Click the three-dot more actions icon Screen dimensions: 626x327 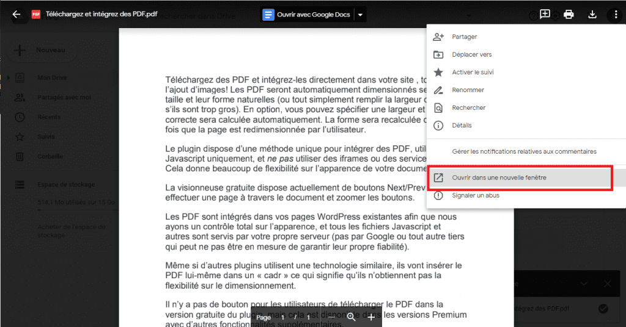point(616,15)
